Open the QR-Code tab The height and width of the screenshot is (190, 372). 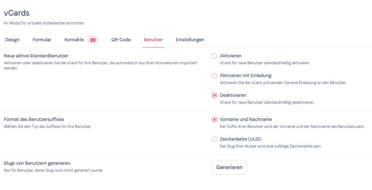pyautogui.click(x=121, y=40)
